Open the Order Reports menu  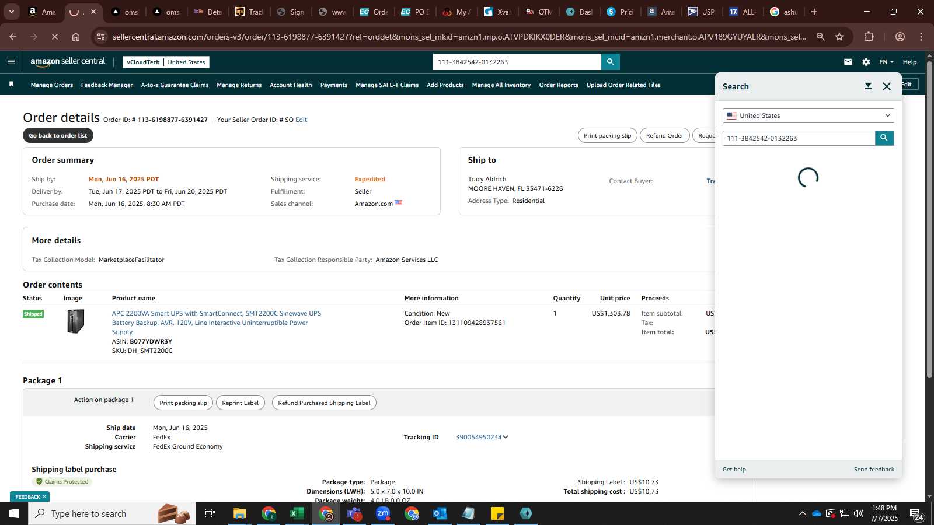(x=559, y=85)
